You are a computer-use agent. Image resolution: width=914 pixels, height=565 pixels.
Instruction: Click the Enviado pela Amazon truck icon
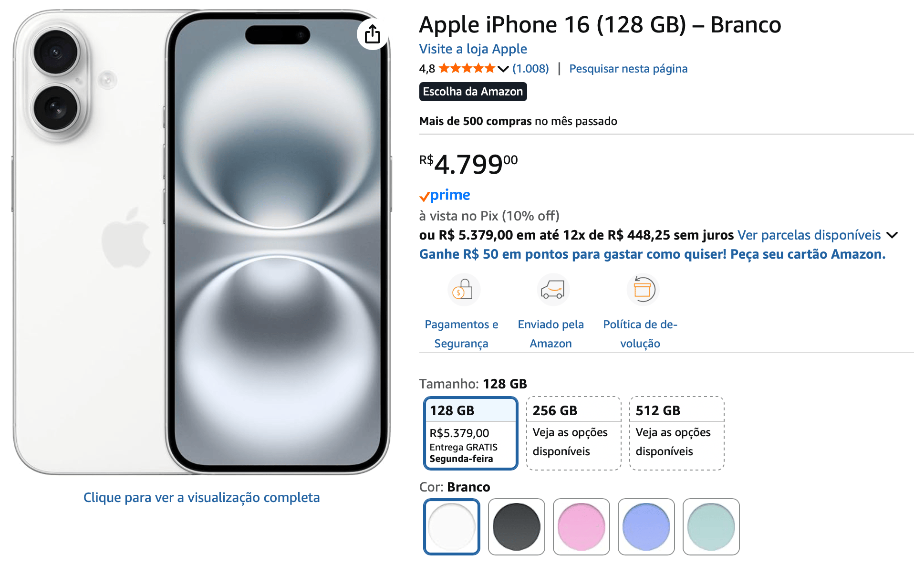(x=553, y=289)
